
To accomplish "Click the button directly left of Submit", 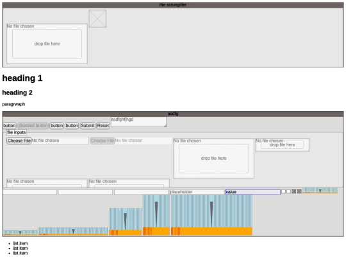I will [72, 126].
